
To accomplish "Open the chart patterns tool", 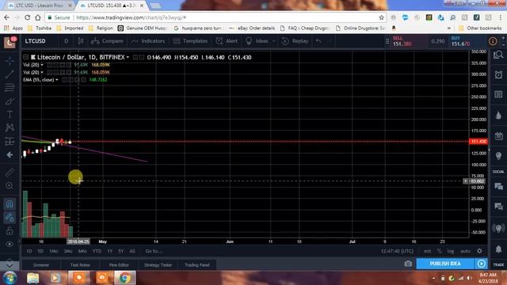I will tap(10, 127).
